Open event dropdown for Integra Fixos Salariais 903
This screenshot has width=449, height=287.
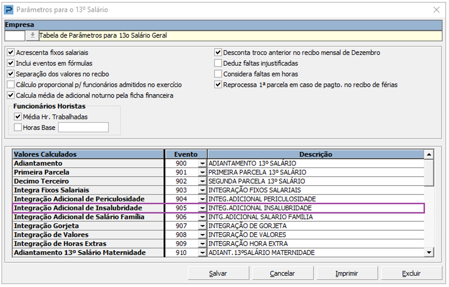tap(202, 191)
